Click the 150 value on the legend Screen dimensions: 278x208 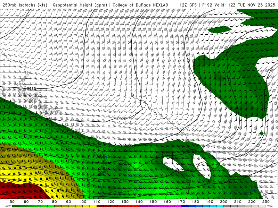pos(153,202)
